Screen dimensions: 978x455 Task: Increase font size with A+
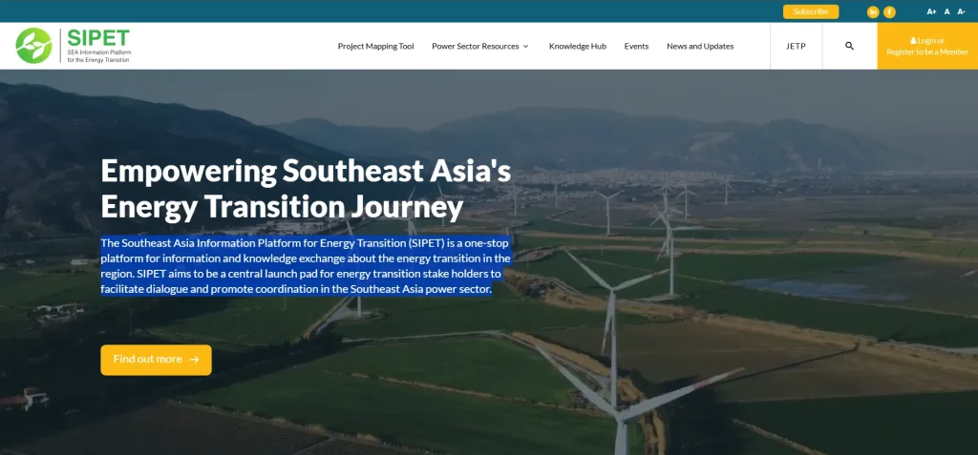931,11
